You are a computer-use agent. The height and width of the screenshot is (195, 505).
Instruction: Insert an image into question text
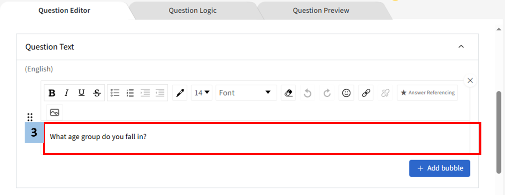(x=54, y=112)
